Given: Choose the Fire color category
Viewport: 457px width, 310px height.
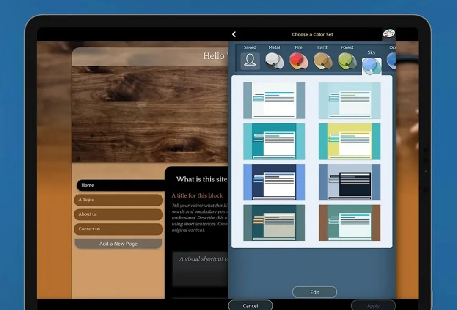Looking at the screenshot, I should click(298, 61).
